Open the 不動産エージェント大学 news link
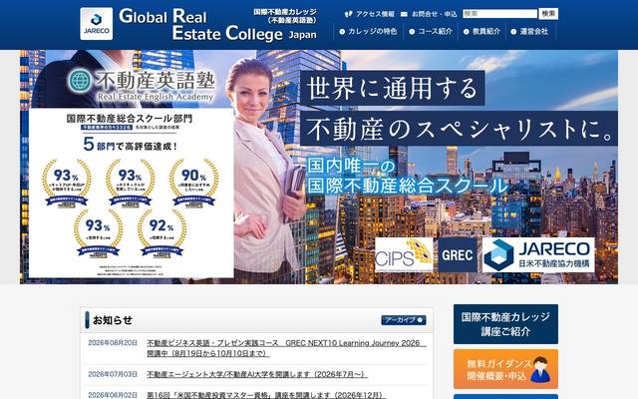The image size is (638, 399). tap(257, 374)
